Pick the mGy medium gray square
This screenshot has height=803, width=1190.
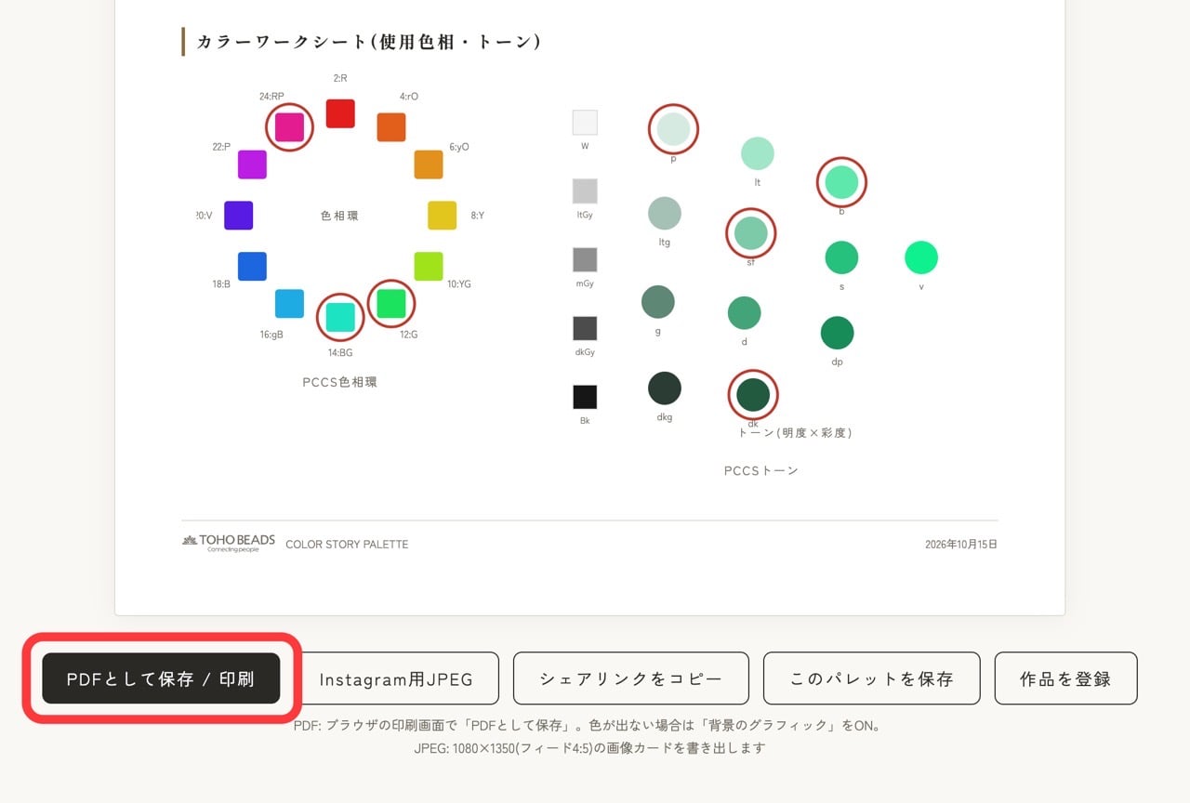585,260
